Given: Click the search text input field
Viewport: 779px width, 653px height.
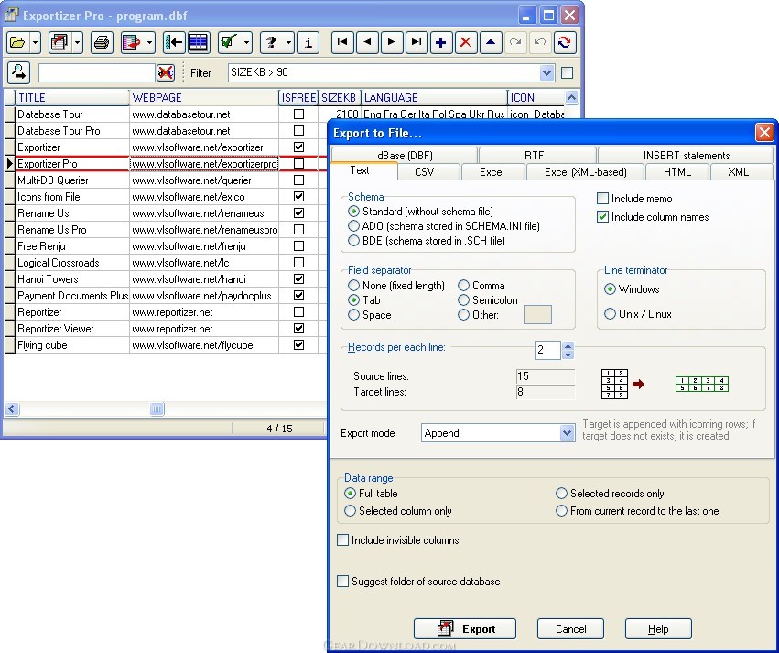Looking at the screenshot, I should click(97, 73).
